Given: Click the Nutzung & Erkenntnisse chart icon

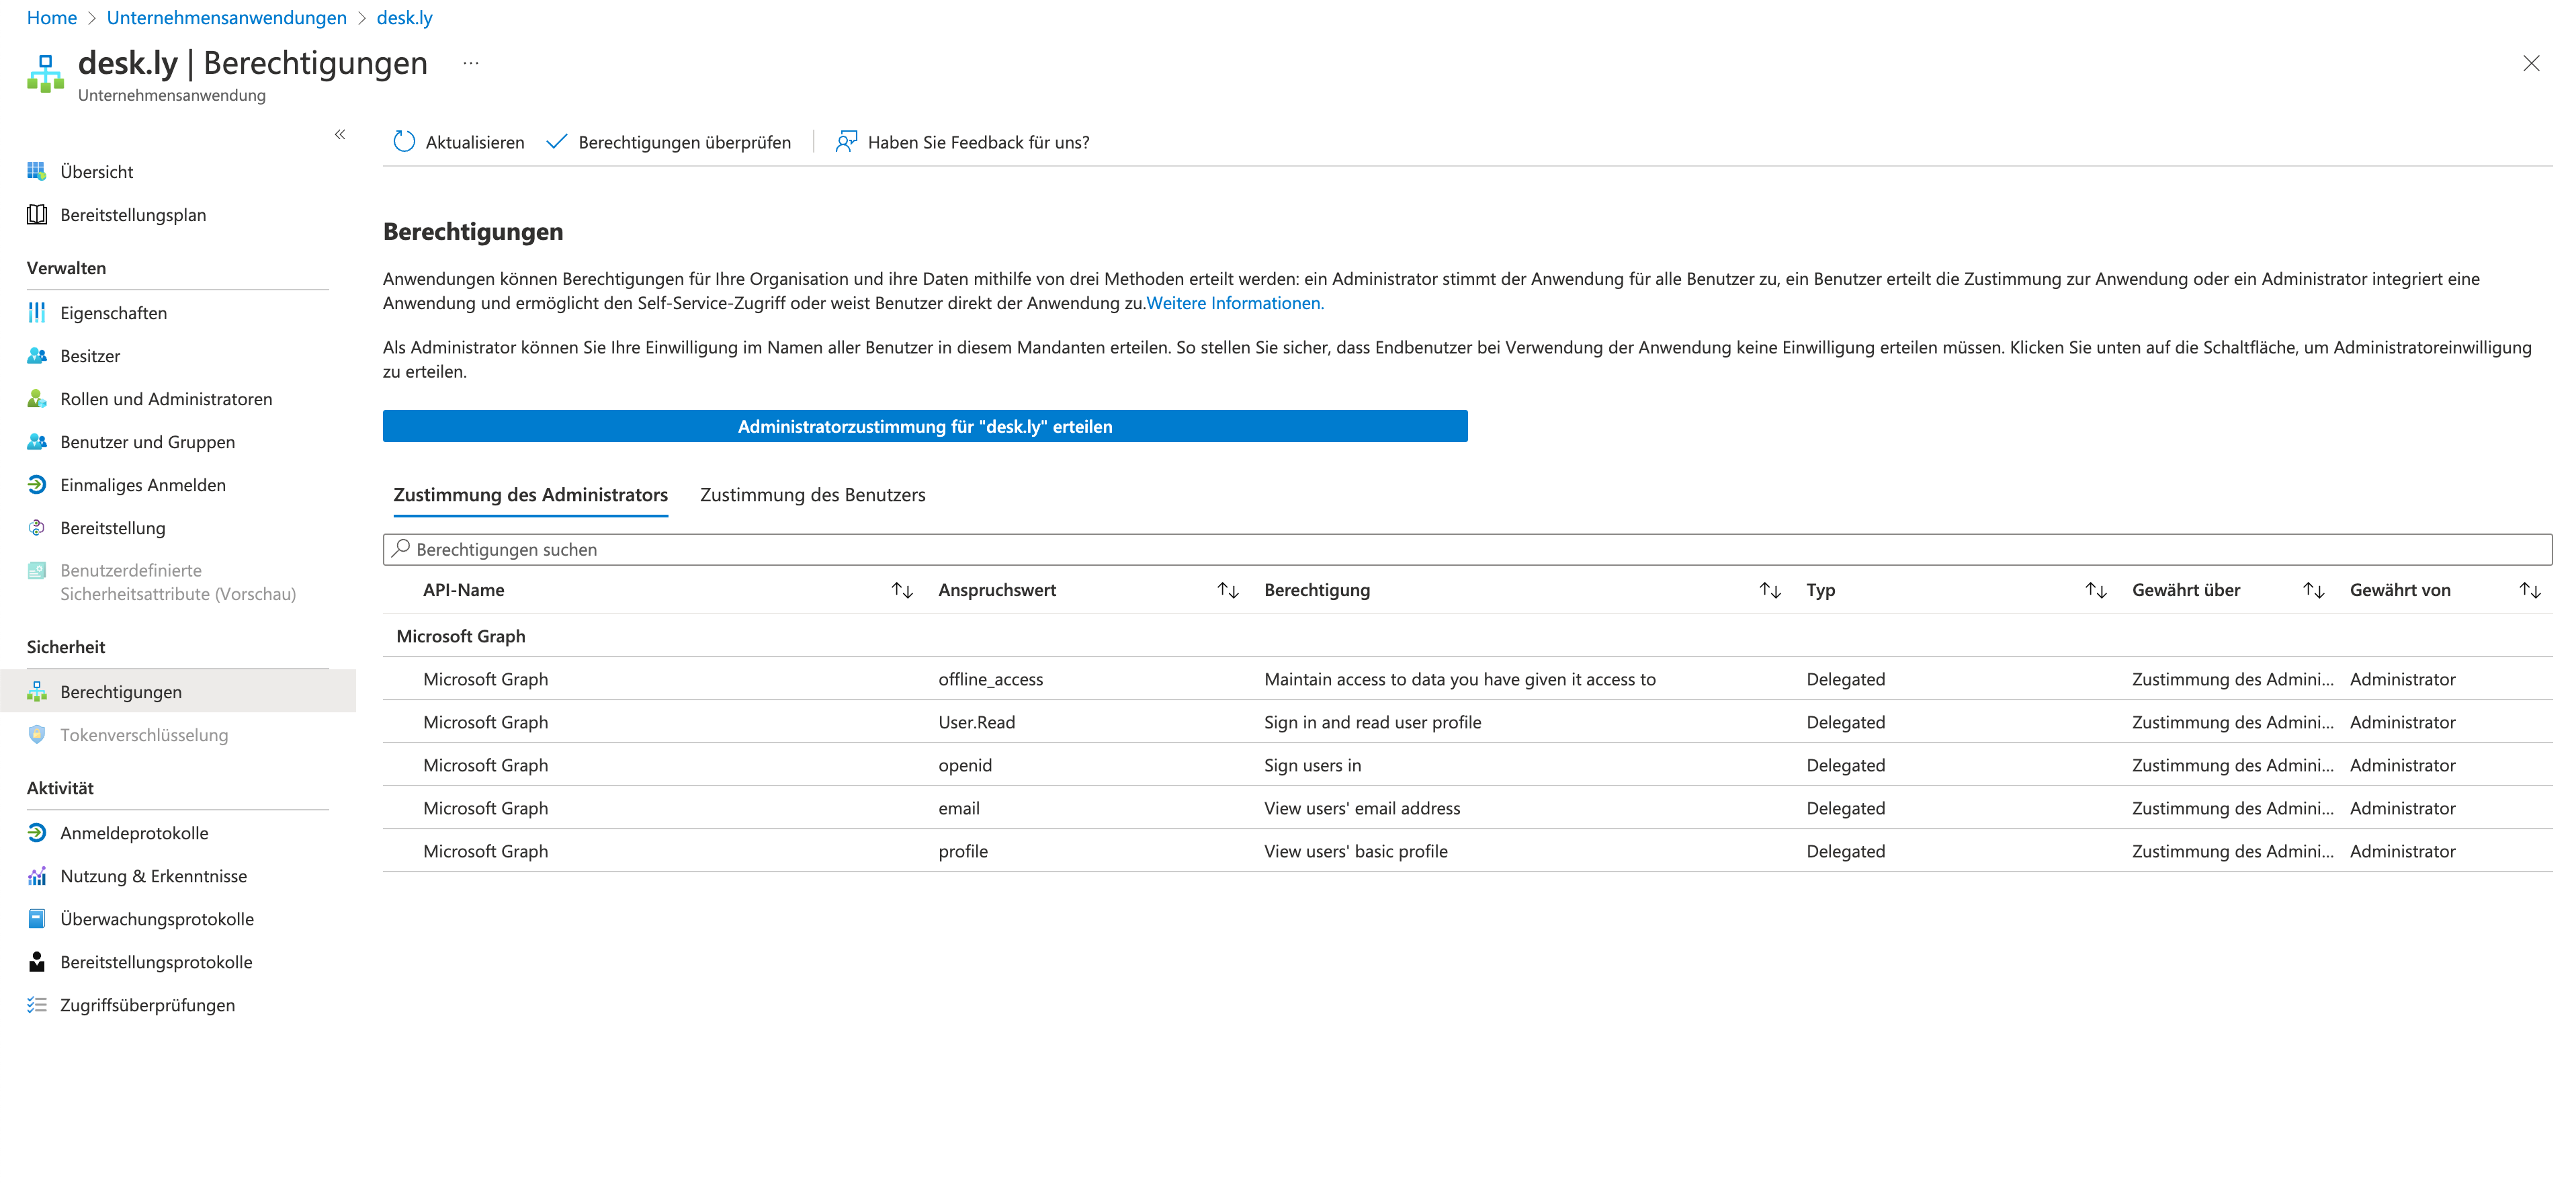Looking at the screenshot, I should 37,875.
